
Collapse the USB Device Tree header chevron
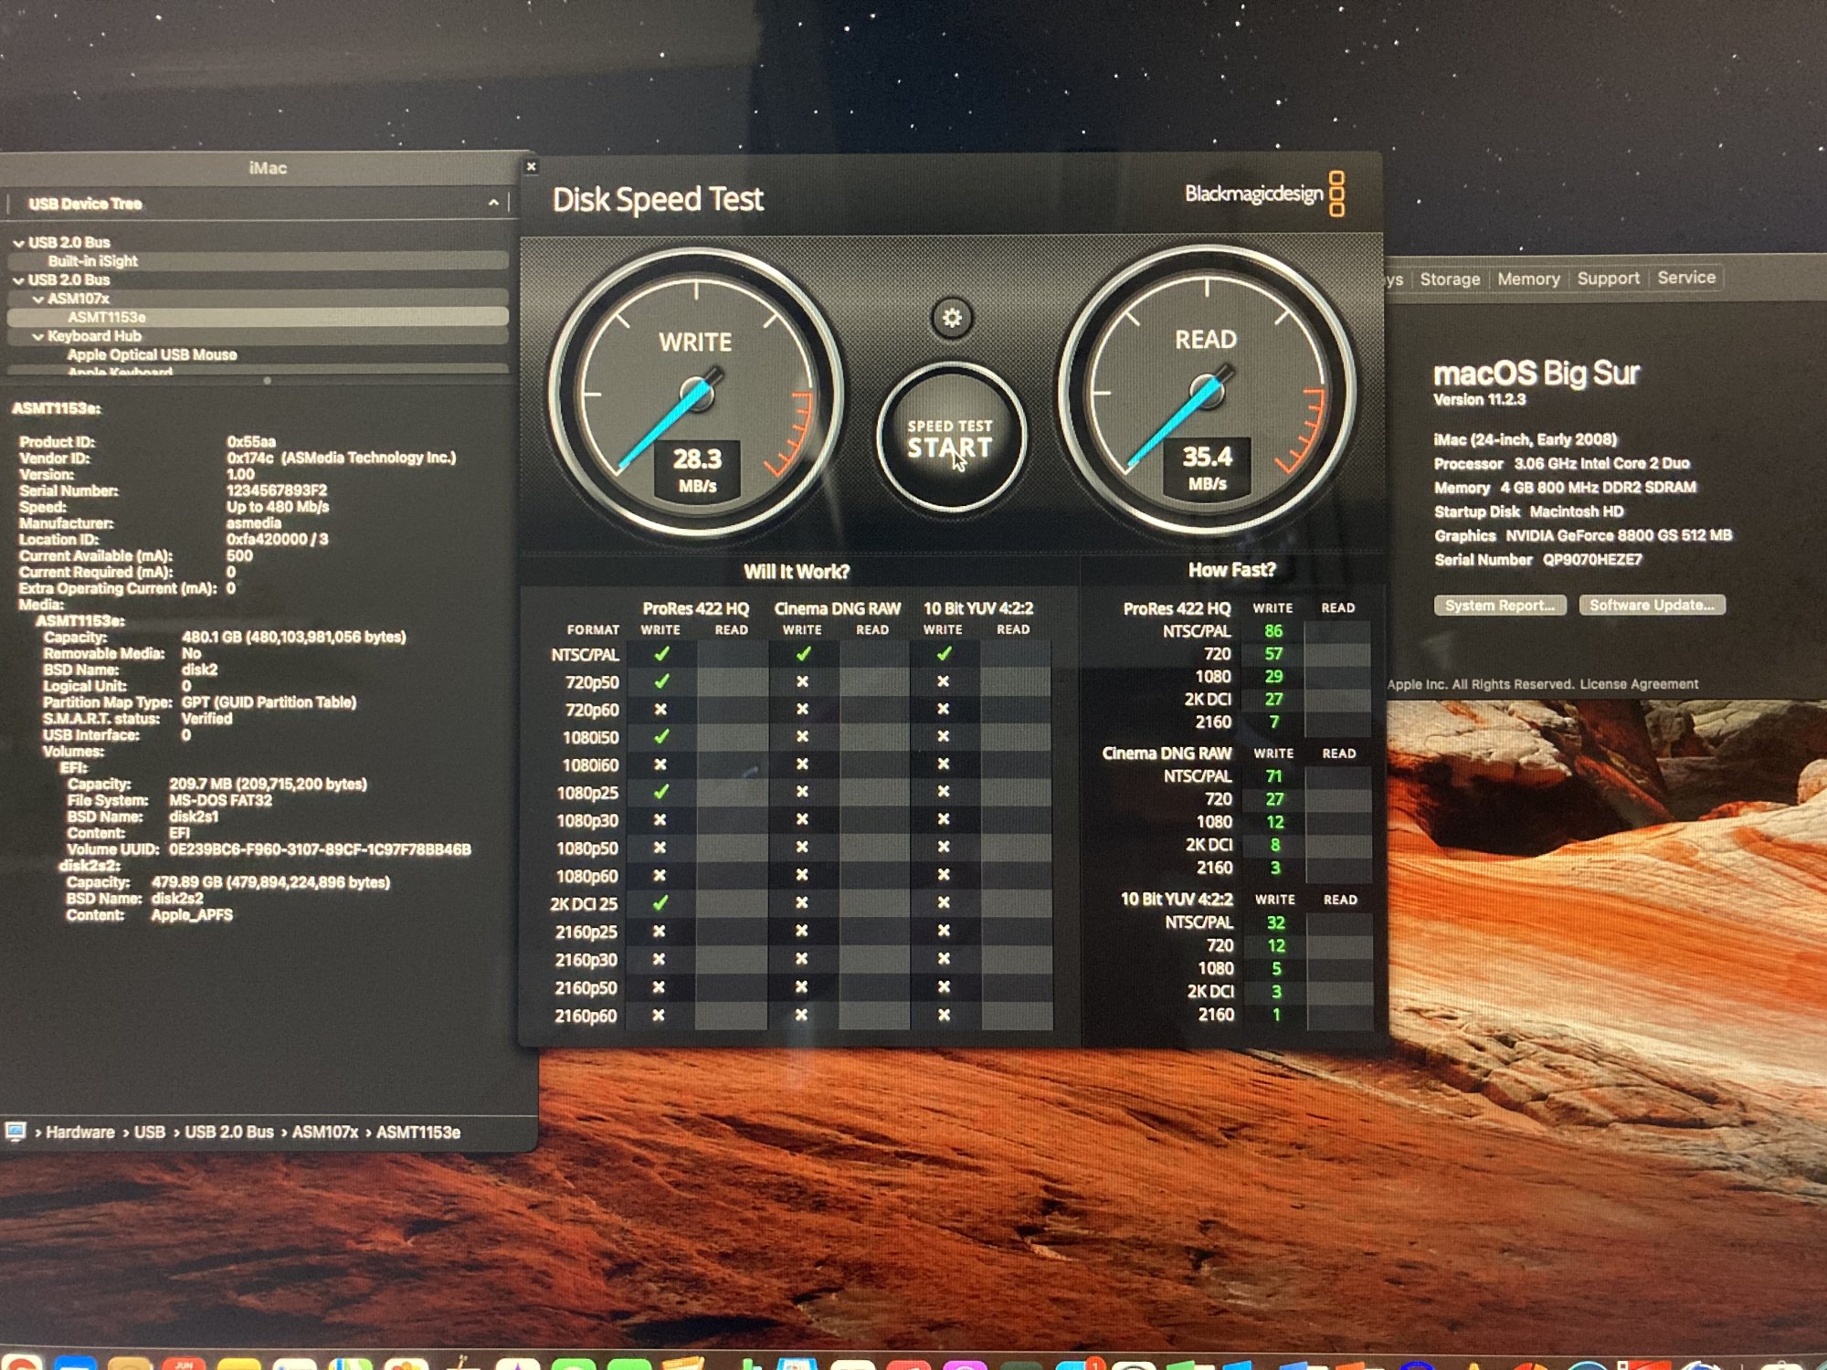click(x=493, y=203)
